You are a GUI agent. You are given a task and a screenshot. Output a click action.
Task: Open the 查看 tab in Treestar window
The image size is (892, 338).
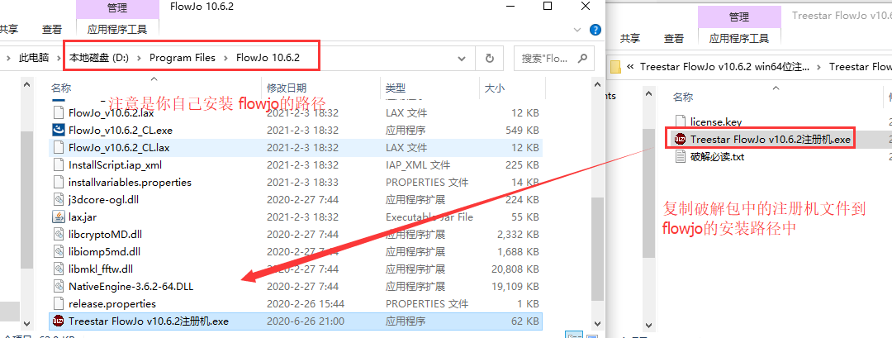click(x=674, y=38)
